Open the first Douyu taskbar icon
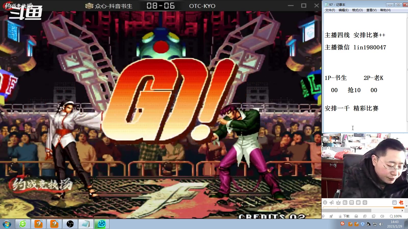Image resolution: width=408 pixels, height=229 pixels. [39, 224]
